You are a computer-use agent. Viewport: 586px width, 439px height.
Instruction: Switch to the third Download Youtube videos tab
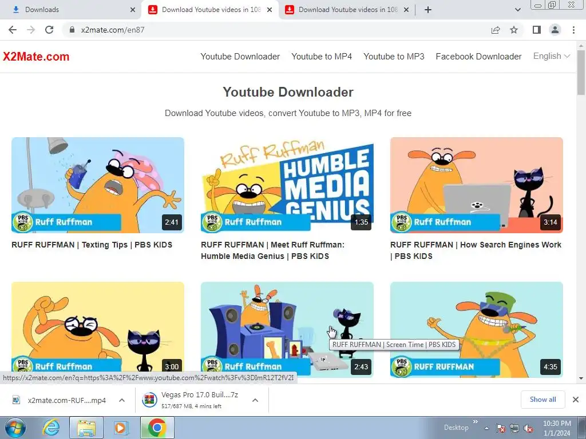point(347,10)
